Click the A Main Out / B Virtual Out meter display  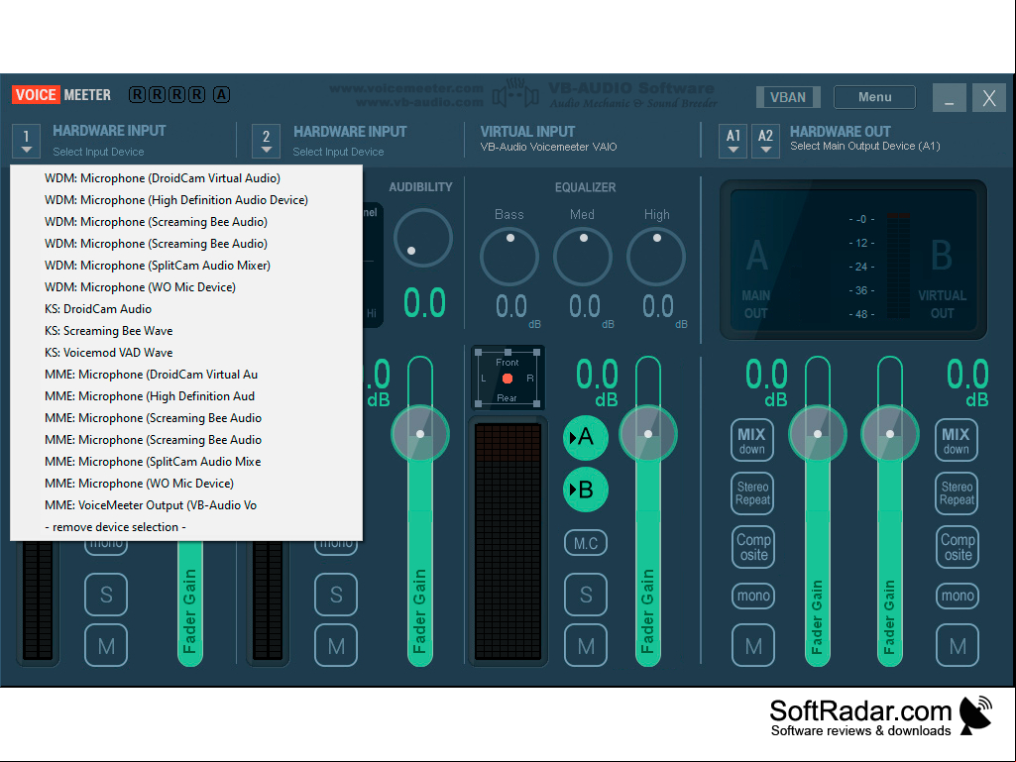[x=853, y=260]
